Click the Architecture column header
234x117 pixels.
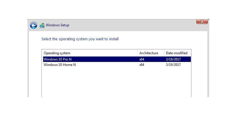pyautogui.click(x=148, y=53)
